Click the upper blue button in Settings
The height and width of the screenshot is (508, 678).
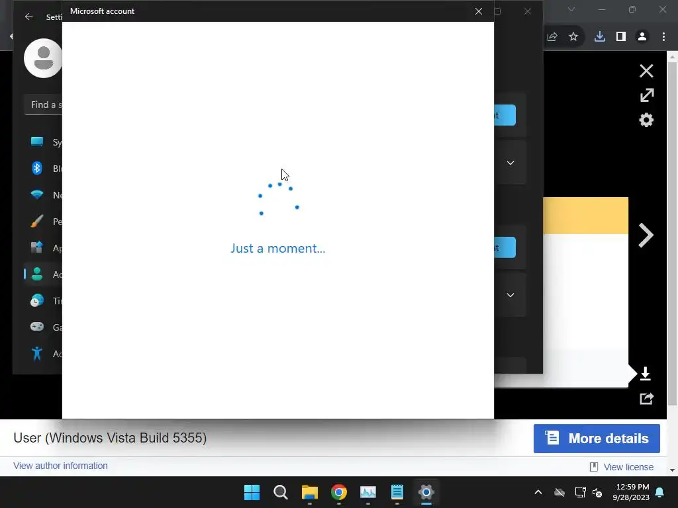(505, 115)
